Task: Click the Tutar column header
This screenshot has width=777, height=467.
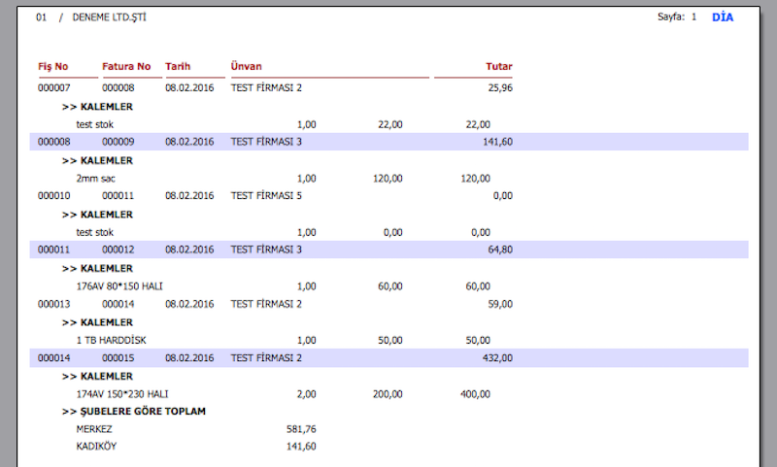Action: (498, 67)
